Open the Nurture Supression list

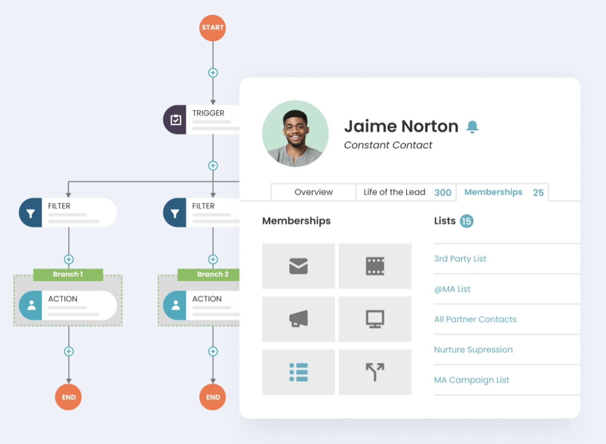473,350
